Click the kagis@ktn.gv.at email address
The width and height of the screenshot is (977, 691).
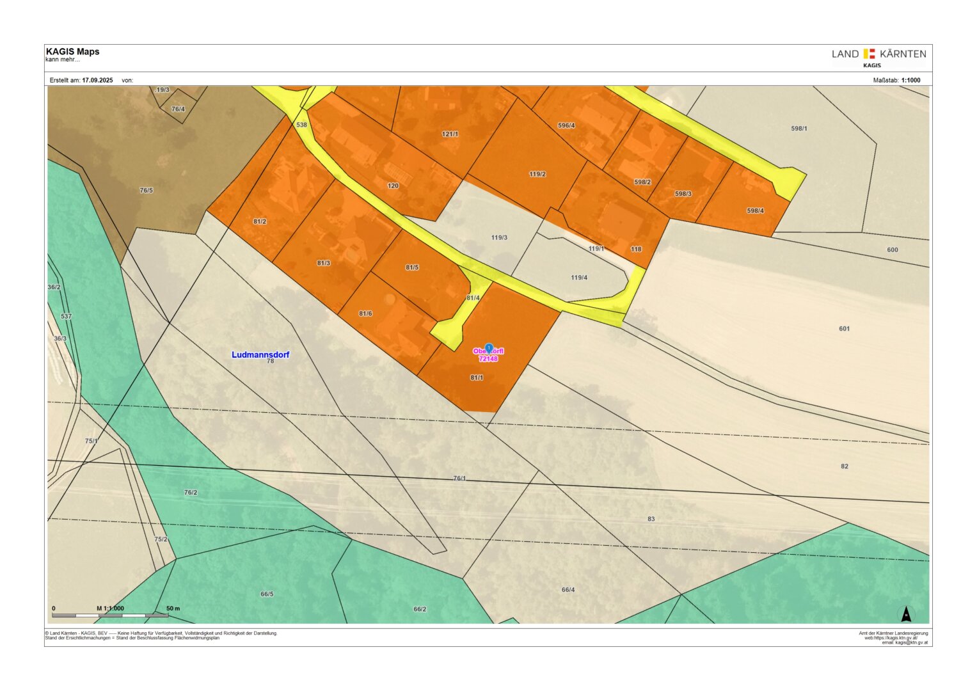tap(904, 642)
